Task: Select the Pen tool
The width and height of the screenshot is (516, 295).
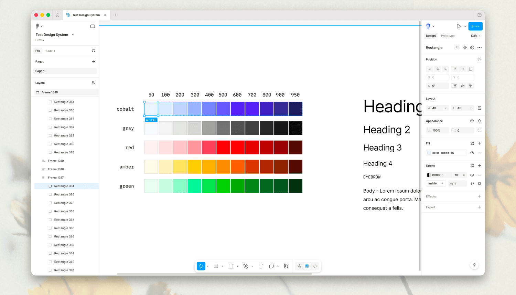Action: (x=246, y=266)
